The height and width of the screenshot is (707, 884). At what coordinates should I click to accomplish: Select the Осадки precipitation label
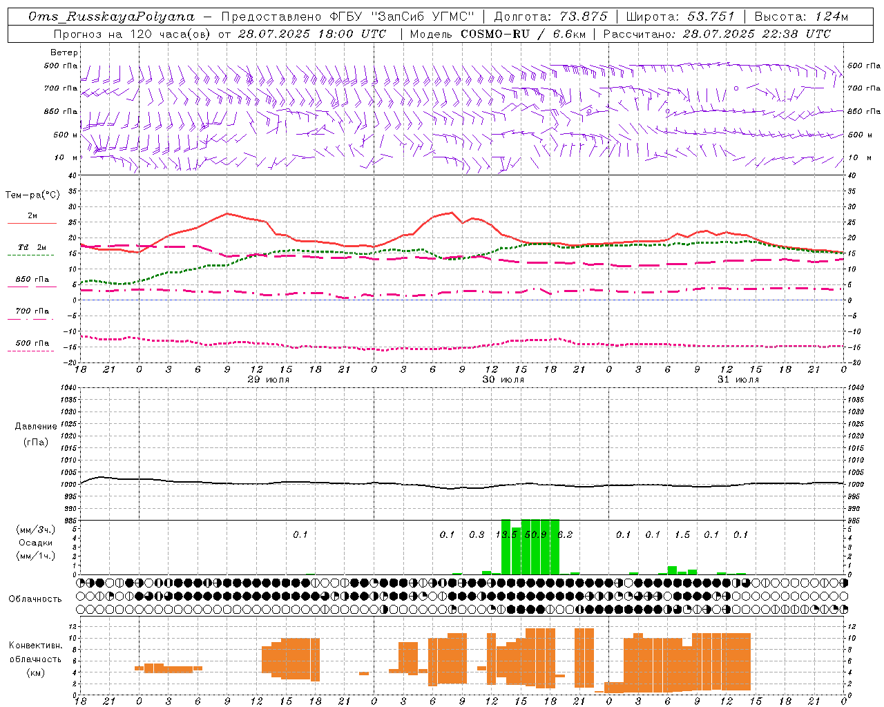coord(35,543)
